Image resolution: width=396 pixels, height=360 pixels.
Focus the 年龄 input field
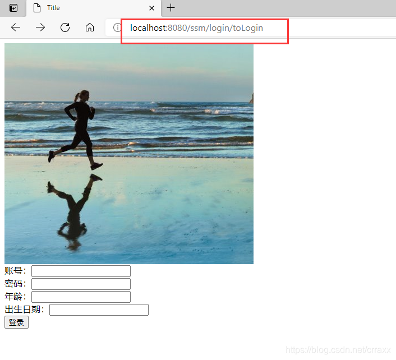coord(81,297)
